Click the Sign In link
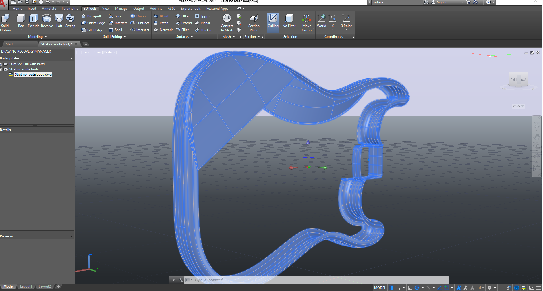543x291 pixels. coord(442,2)
